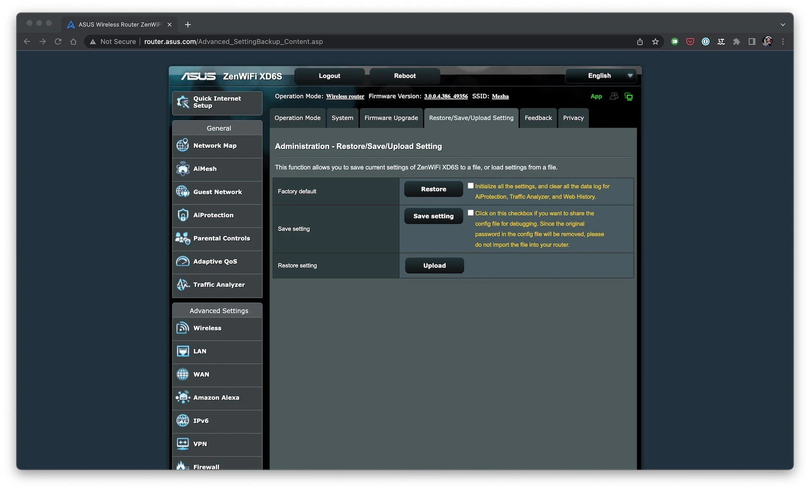Go back with the browser back arrow
Image resolution: width=810 pixels, height=490 pixels.
(27, 42)
